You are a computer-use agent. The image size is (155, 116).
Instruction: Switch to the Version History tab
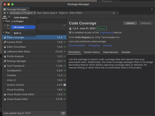92,52
